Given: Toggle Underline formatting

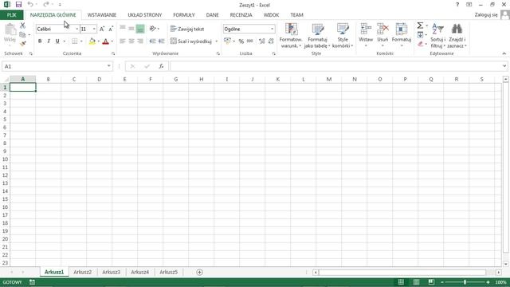Looking at the screenshot, I should (x=57, y=41).
